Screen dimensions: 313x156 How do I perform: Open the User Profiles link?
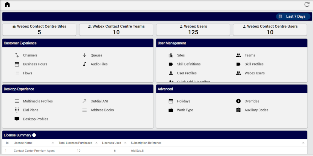point(187,73)
